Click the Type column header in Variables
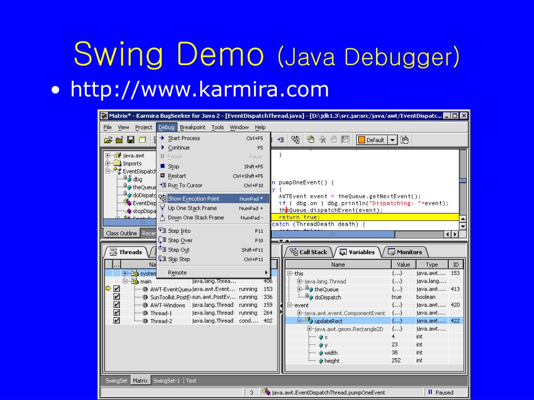534x400 pixels. pos(431,265)
